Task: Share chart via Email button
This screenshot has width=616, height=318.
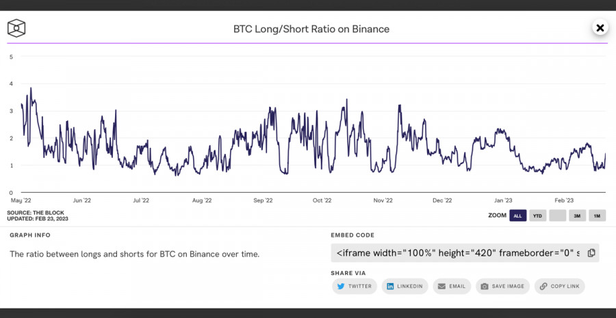Action: coord(452,287)
